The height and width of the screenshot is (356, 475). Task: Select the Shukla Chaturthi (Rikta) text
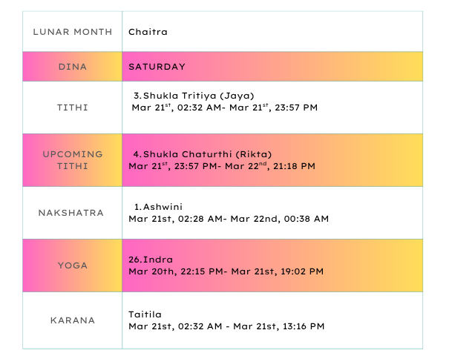coord(202,154)
